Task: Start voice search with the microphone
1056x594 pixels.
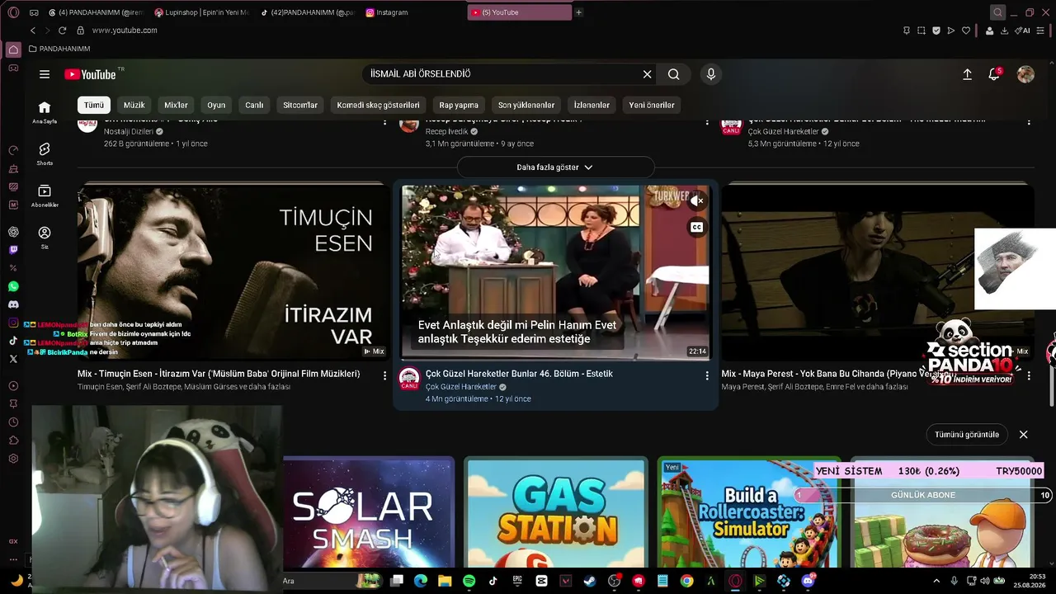Action: point(711,74)
